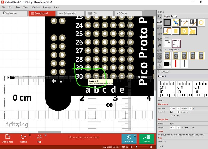Select the MINE parts bin
The height and width of the screenshot is (149, 208).
[159, 28]
